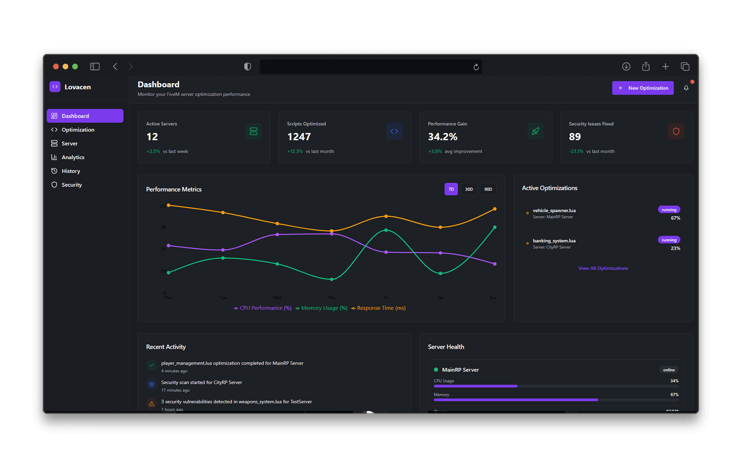The image size is (741, 472).
Task: Click the New Optimization button
Action: [643, 88]
